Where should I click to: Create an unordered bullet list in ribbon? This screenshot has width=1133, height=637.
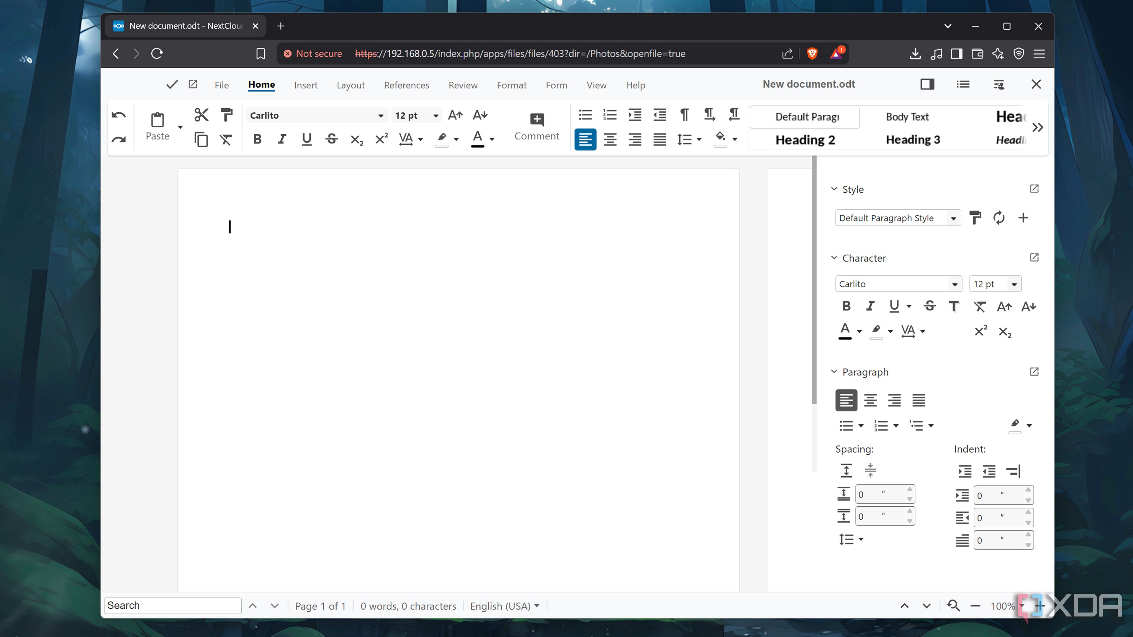[x=585, y=115]
